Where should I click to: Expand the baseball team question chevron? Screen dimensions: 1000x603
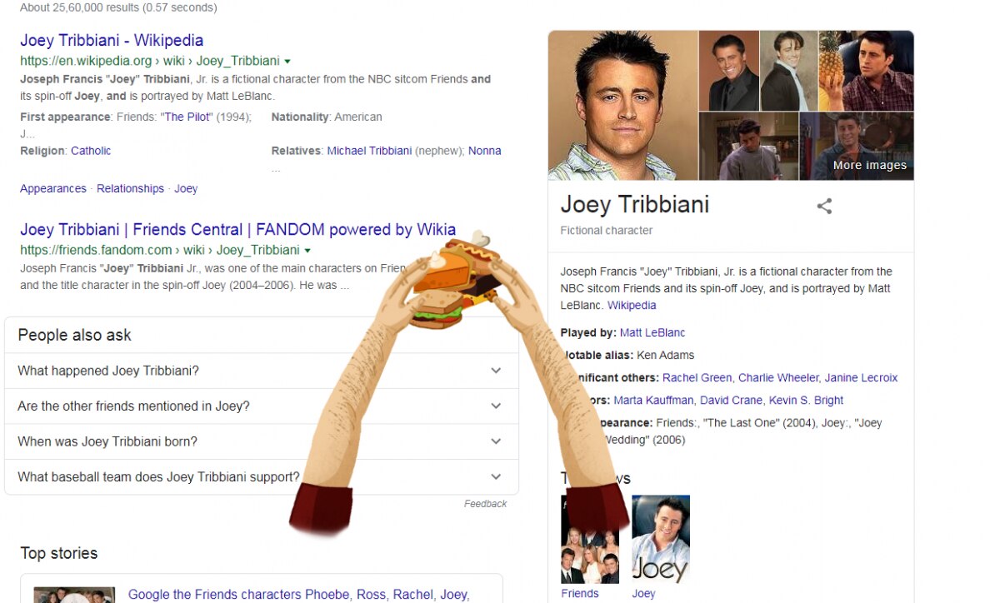(496, 477)
